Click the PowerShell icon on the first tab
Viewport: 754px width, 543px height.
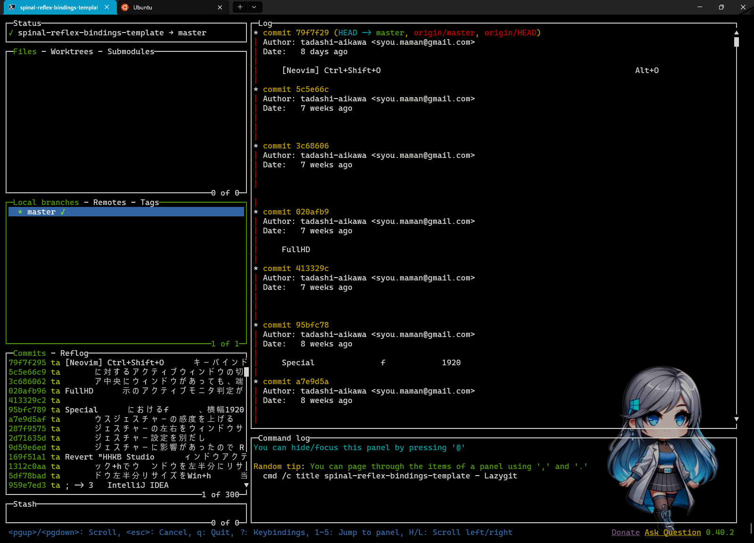(x=12, y=7)
